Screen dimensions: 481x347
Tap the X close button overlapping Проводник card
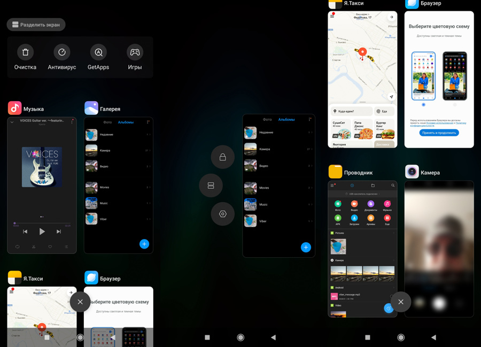[401, 302]
